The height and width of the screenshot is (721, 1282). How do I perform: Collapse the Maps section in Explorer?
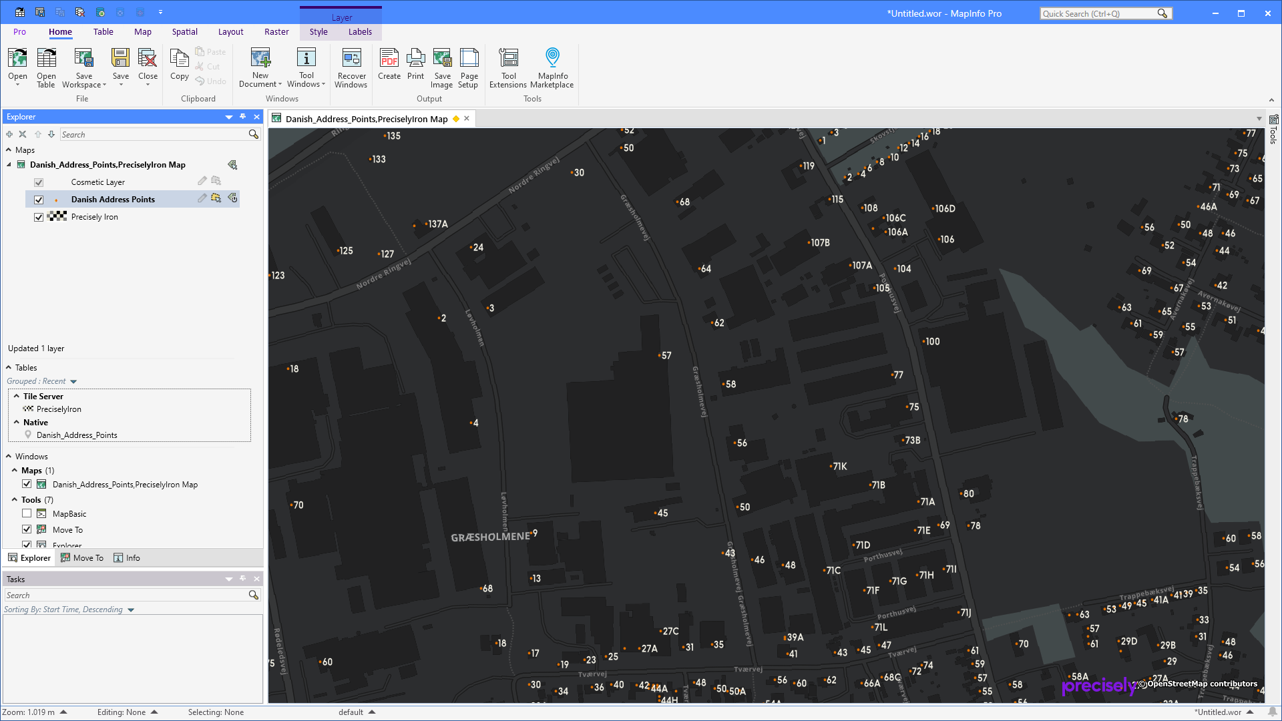pyautogui.click(x=7, y=150)
